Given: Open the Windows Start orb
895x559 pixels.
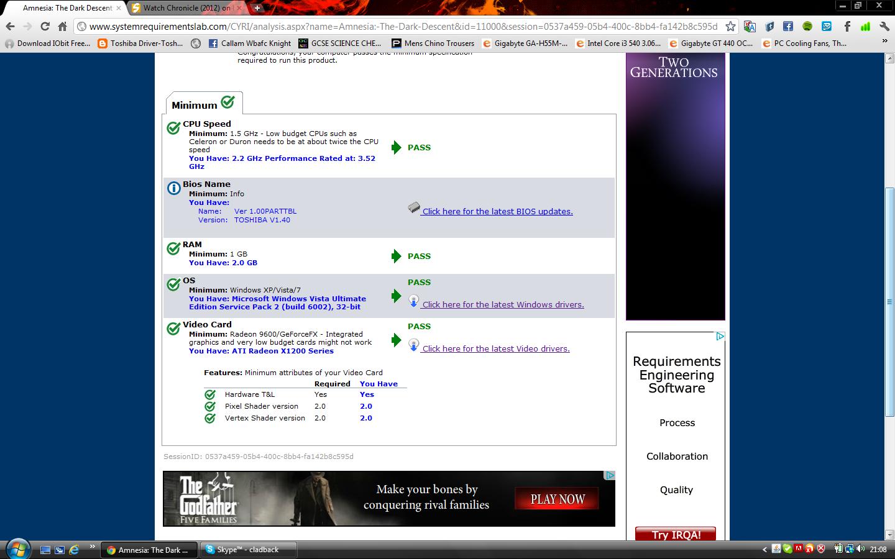Looking at the screenshot, I should 17,548.
